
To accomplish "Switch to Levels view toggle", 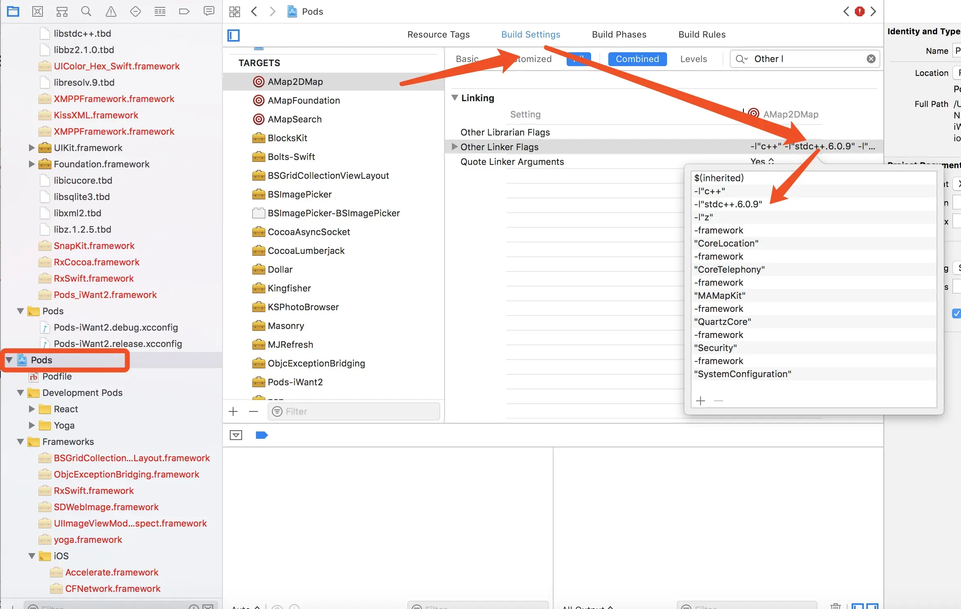I will pyautogui.click(x=693, y=59).
